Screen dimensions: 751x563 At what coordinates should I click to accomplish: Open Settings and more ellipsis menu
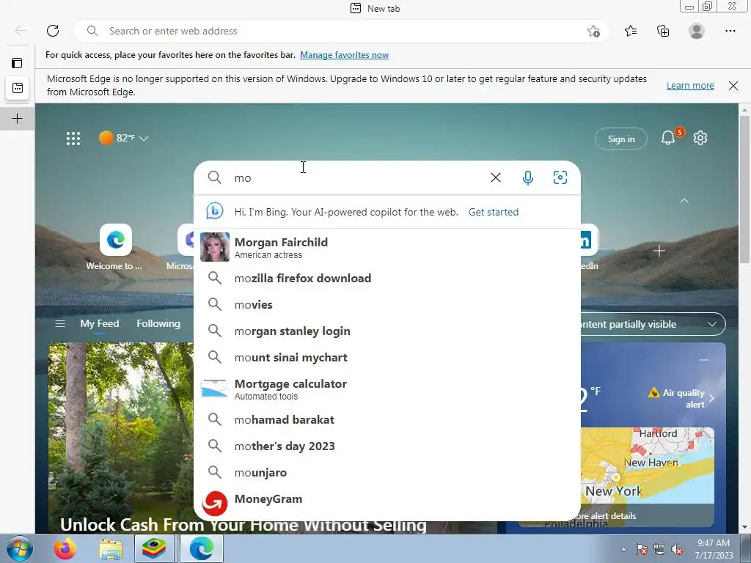tap(730, 31)
